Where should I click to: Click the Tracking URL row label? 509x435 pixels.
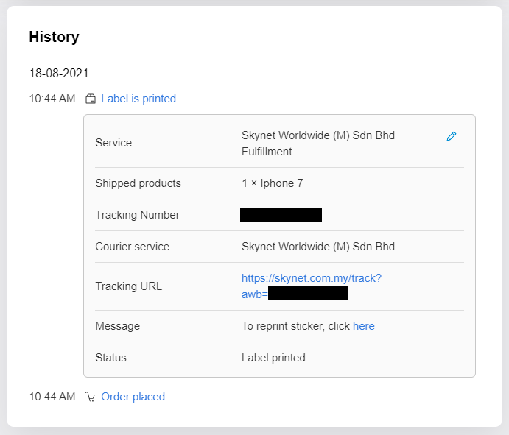point(128,286)
